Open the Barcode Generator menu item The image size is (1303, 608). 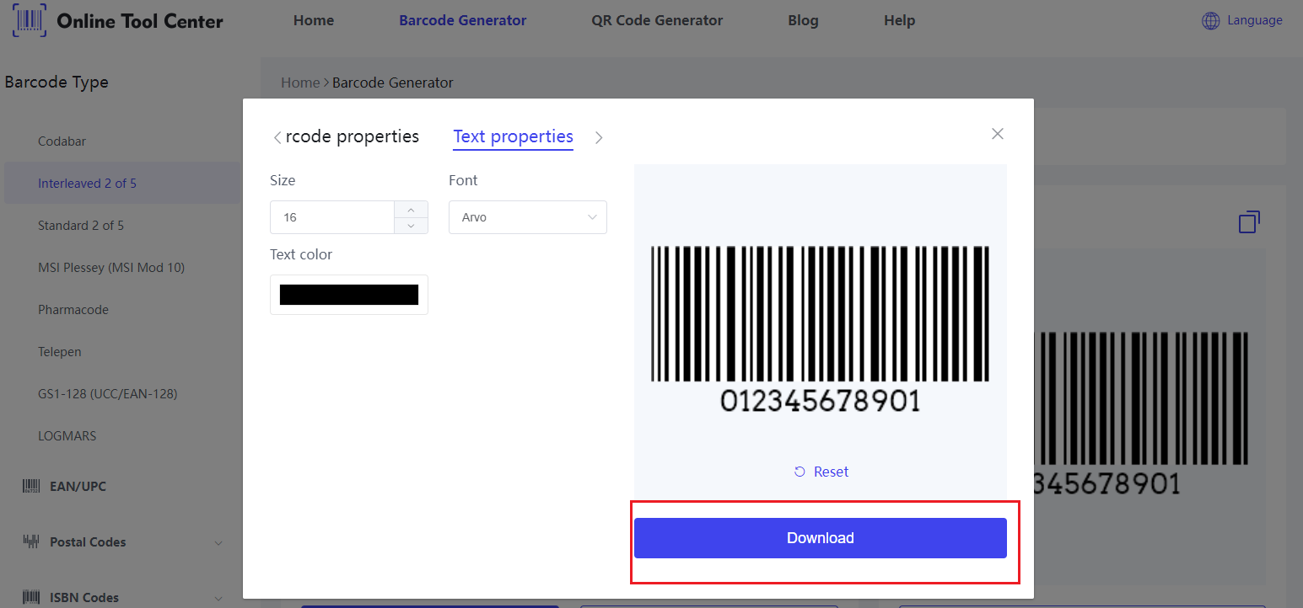coord(463,20)
